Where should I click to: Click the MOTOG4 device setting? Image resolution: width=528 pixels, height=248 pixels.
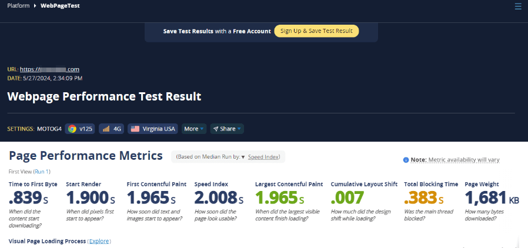click(x=49, y=129)
